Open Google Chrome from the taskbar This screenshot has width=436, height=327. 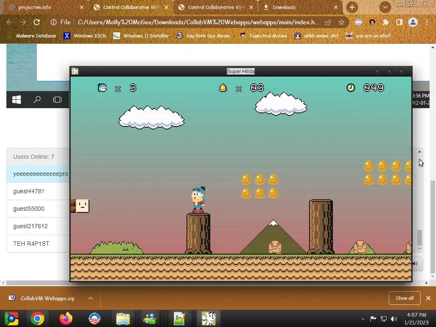click(37, 318)
